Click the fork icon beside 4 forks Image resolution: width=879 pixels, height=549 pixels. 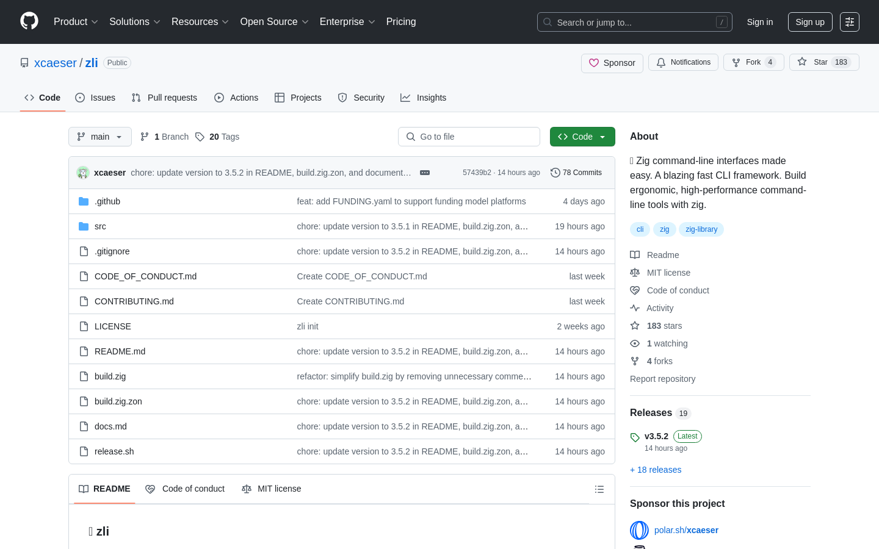point(635,361)
